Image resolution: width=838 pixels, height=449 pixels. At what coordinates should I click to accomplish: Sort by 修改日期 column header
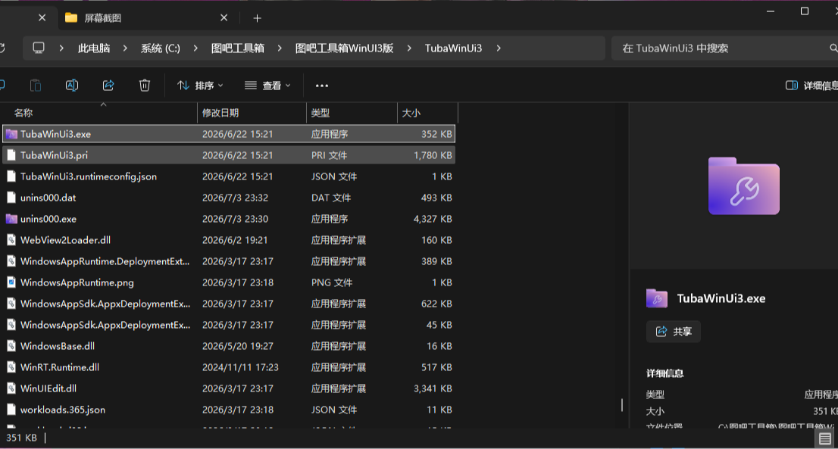pos(252,113)
